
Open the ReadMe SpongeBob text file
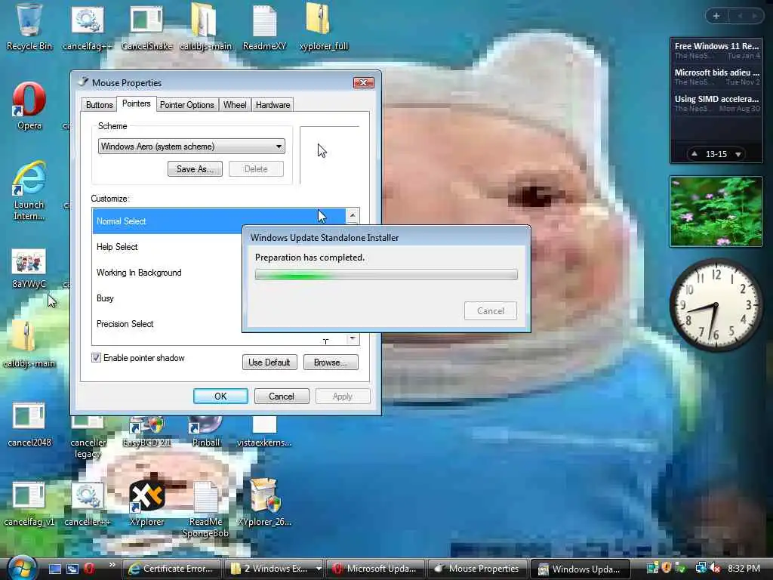click(x=205, y=511)
